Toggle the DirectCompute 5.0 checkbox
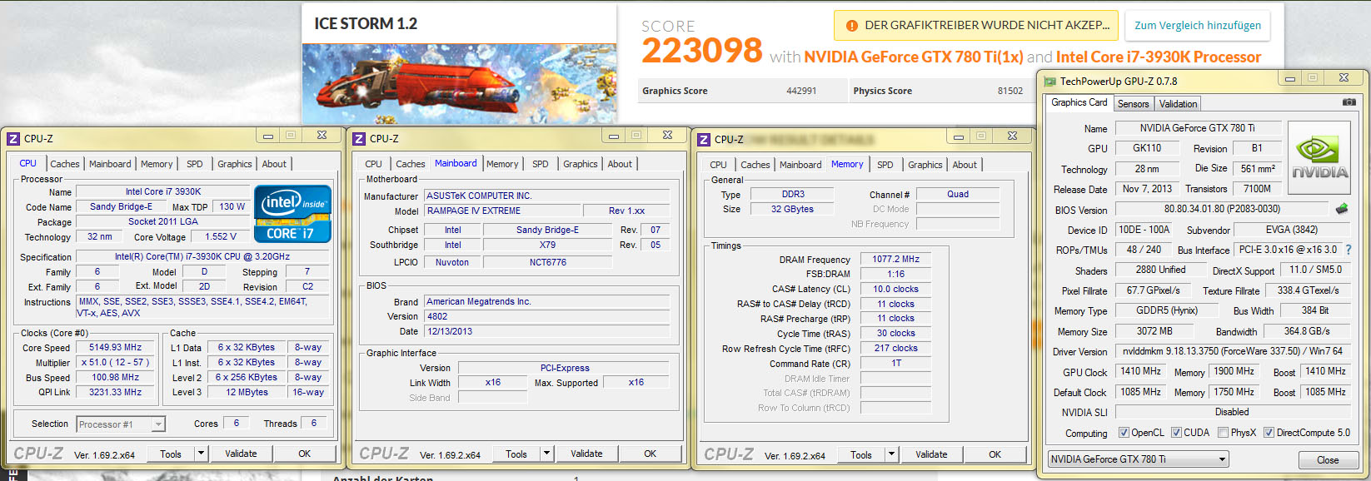Image resolution: width=1371 pixels, height=481 pixels. [1269, 433]
